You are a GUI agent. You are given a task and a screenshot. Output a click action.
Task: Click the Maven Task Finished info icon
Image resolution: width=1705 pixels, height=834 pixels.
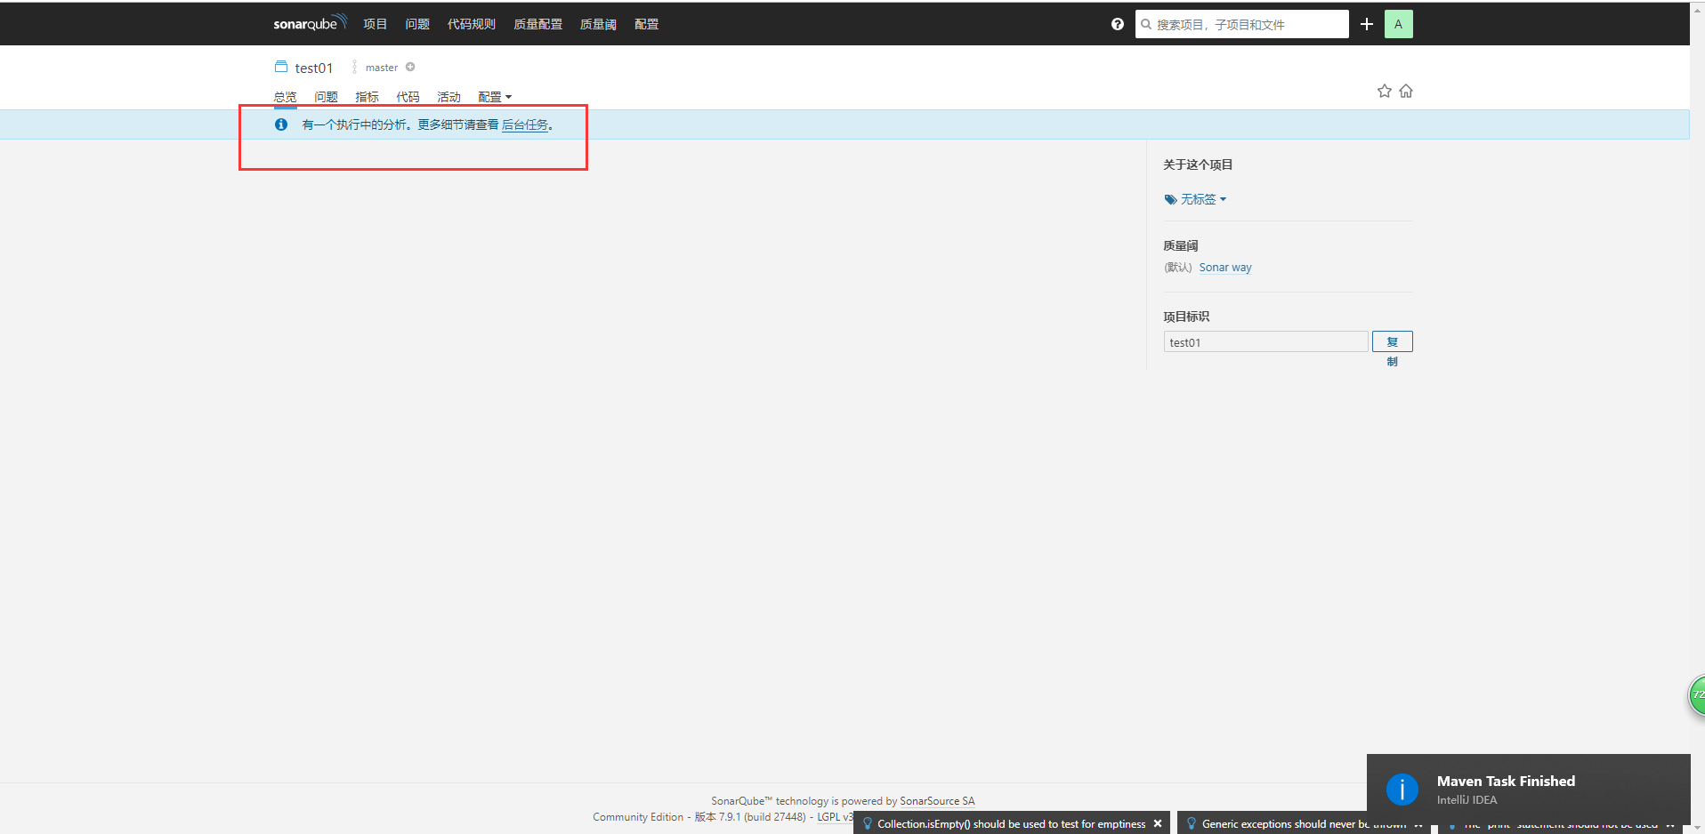[x=1402, y=789]
